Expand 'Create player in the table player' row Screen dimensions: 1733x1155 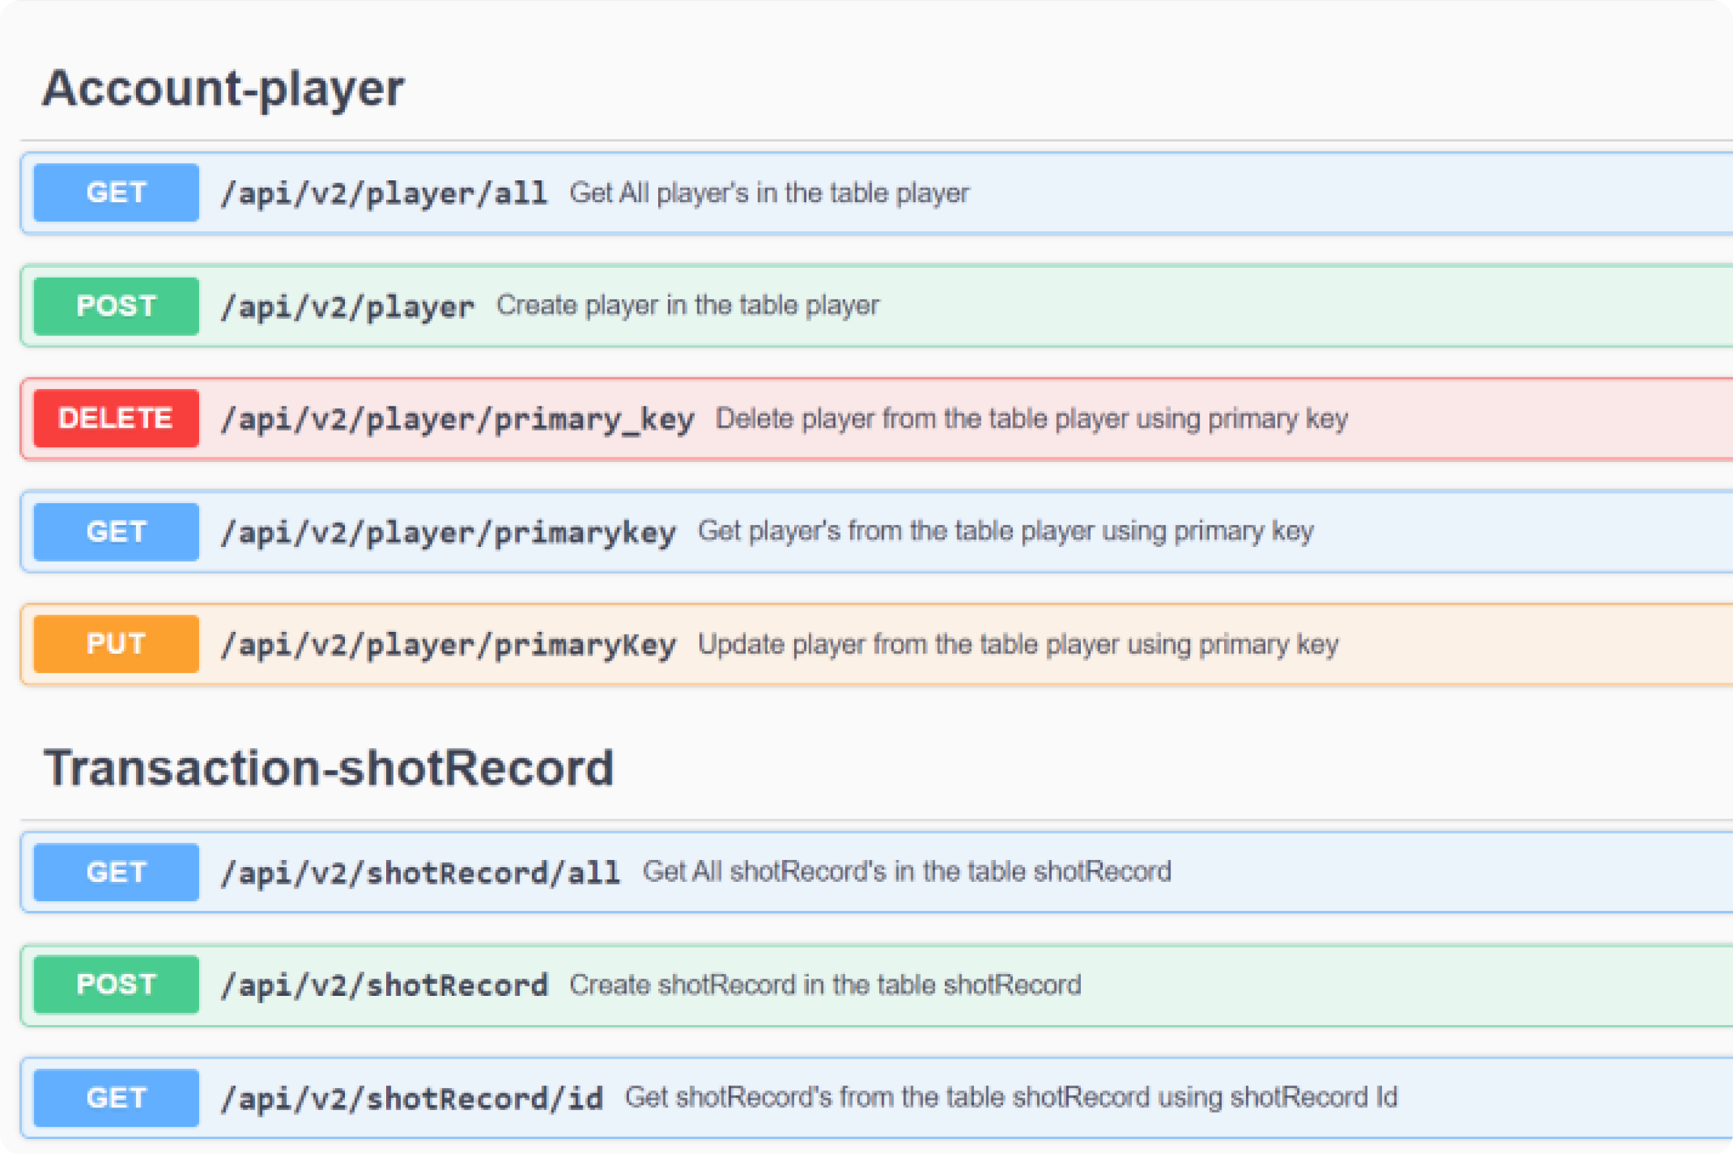[687, 306]
